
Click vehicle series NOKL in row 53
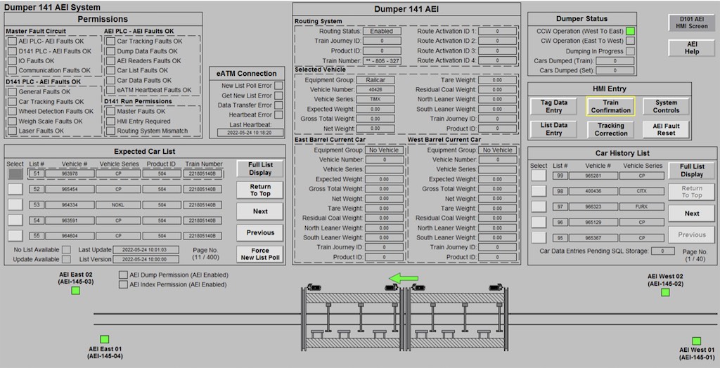pos(118,204)
